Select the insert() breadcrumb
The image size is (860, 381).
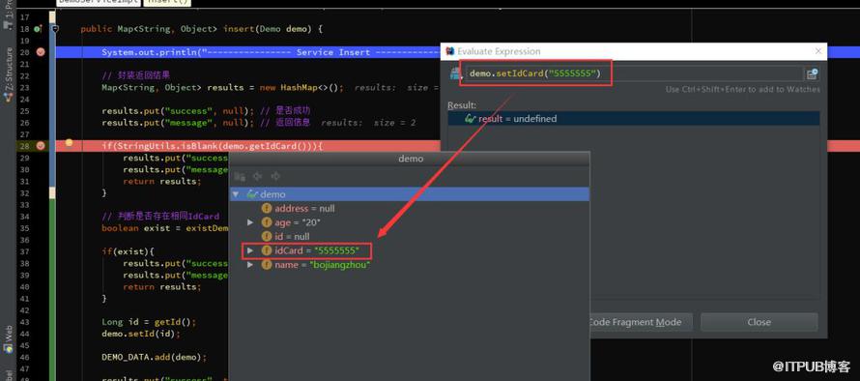[x=167, y=2]
